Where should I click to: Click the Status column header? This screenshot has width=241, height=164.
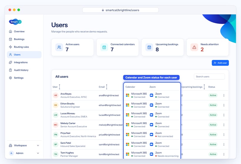pos(212,87)
